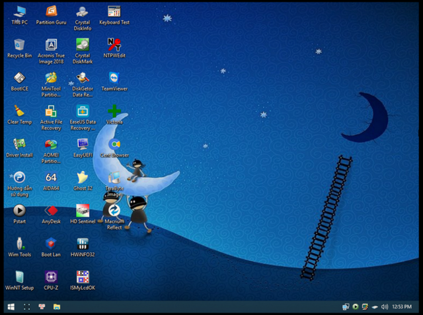The width and height of the screenshot is (423, 315).
Task: Launch ISMyLcdOK screen tester
Action: [83, 281]
